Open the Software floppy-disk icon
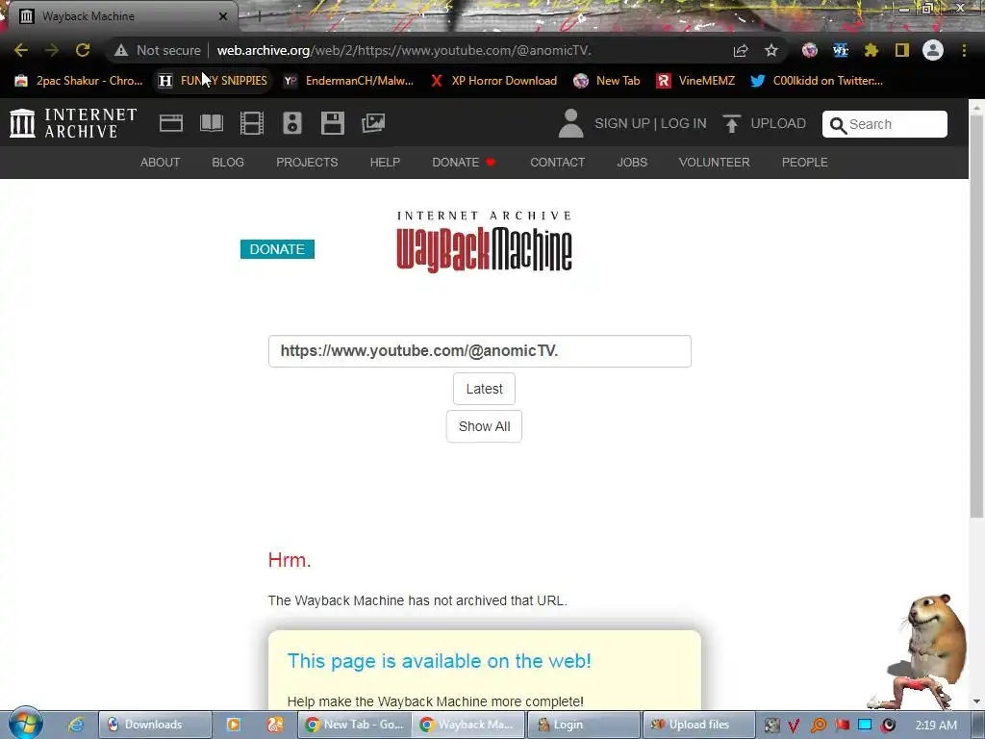Viewport: 985px width, 739px height. click(x=332, y=123)
